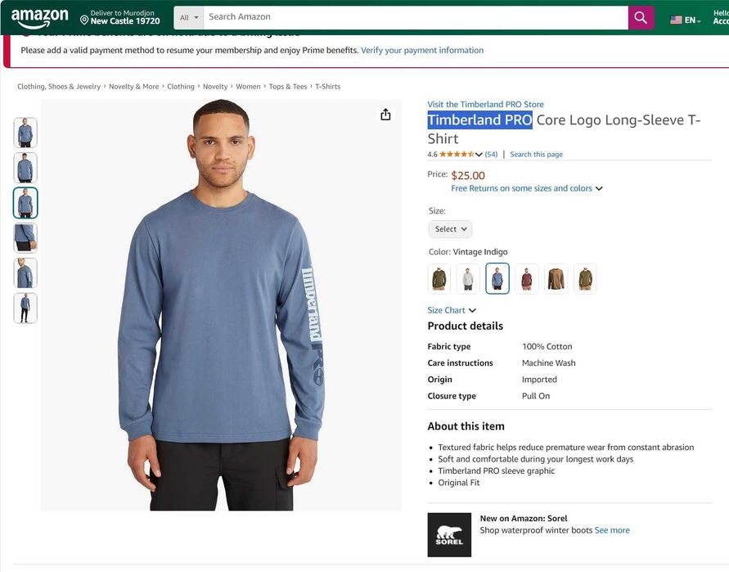Screen dimensions: 729x572
Task: Select the light gray color swatch
Action: coord(468,278)
